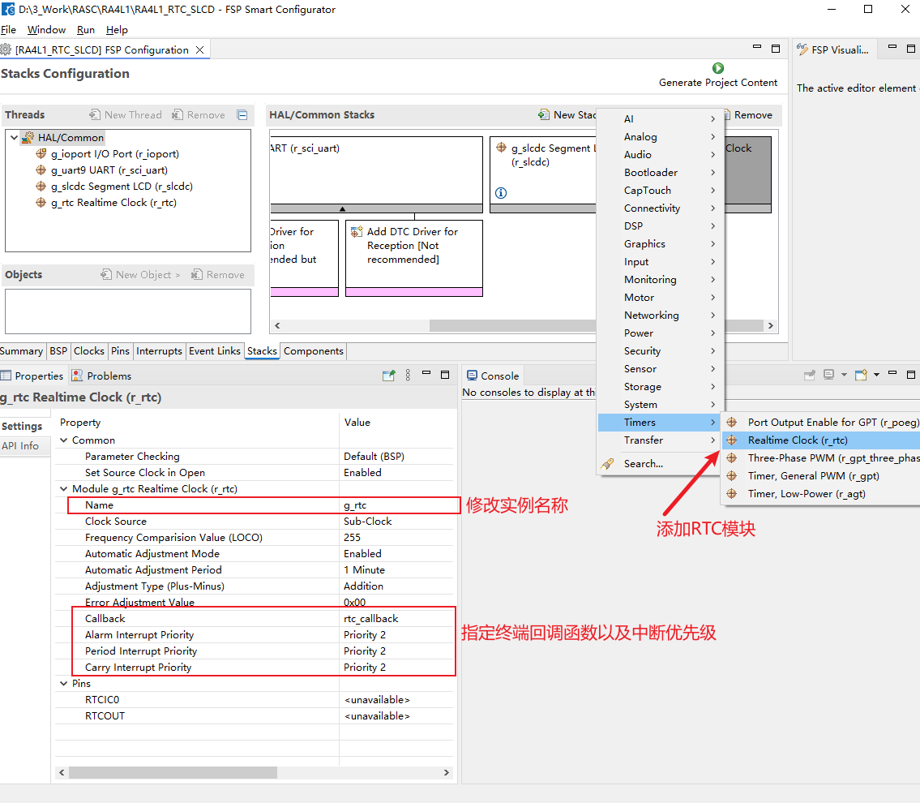This screenshot has width=920, height=803.
Task: Switch to the Clocks tab
Action: (88, 351)
